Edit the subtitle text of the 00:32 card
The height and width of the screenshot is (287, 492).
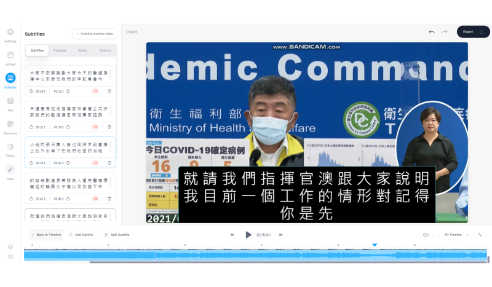coord(69,112)
